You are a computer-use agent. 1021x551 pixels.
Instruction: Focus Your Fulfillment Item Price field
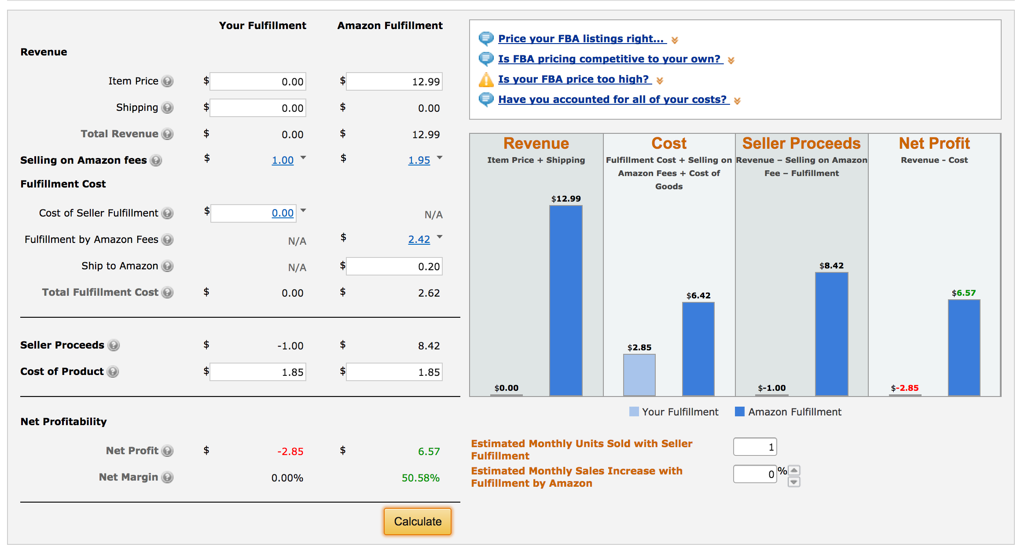point(258,81)
